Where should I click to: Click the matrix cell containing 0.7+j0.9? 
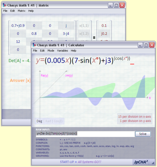pos(18,26)
